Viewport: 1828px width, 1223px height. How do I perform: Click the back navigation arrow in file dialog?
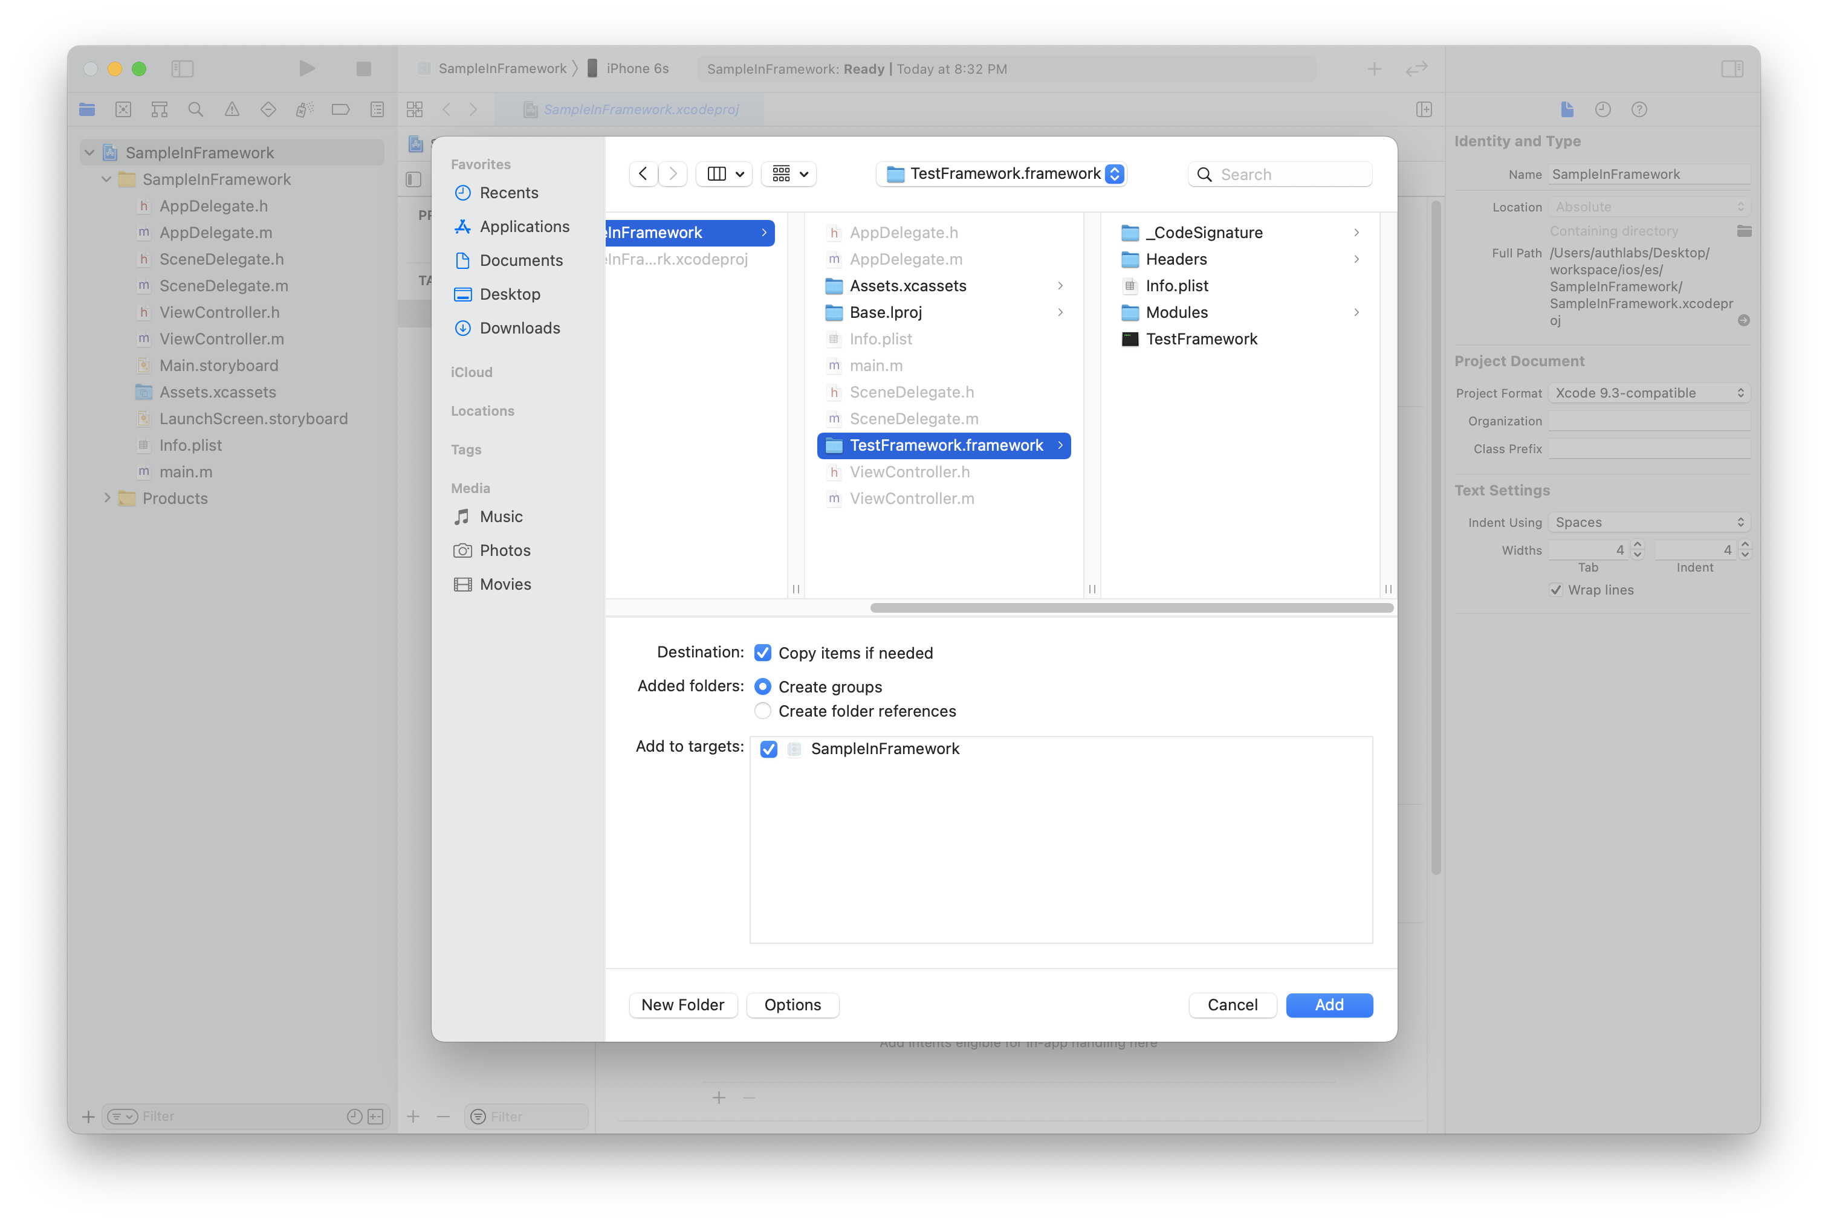pyautogui.click(x=642, y=174)
